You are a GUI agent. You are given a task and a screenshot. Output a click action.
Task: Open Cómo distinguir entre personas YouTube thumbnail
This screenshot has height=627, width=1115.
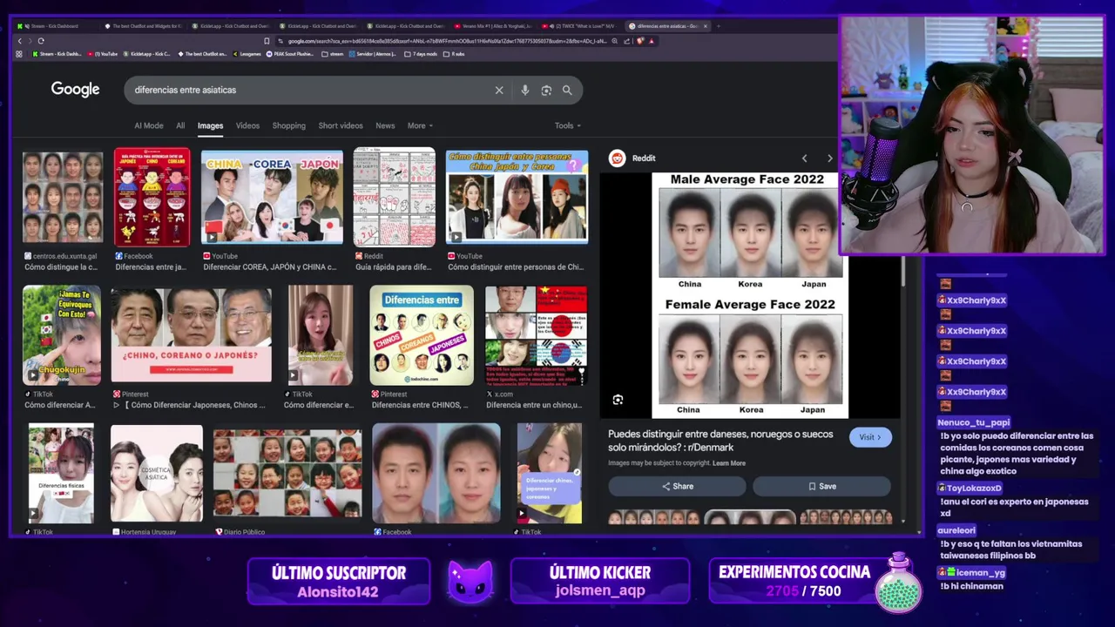(x=517, y=197)
